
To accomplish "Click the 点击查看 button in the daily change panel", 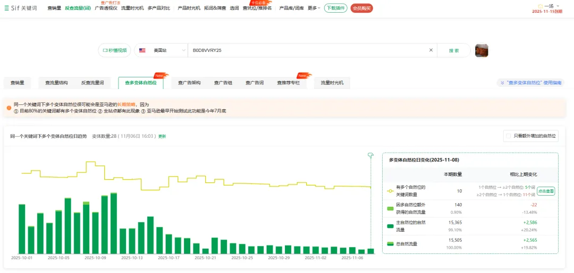I will 546,191.
